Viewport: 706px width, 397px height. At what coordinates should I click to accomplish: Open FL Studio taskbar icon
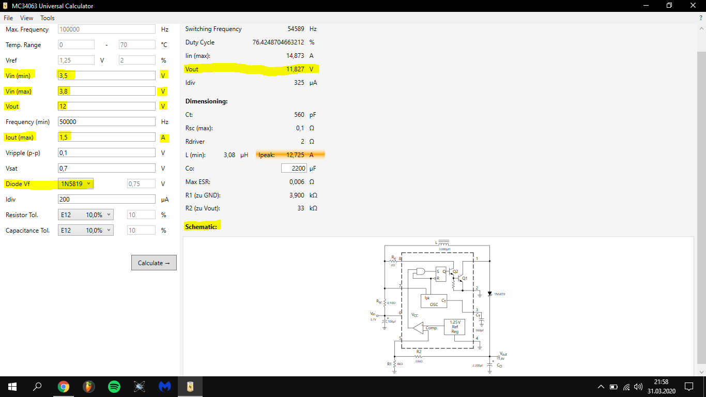[89, 386]
